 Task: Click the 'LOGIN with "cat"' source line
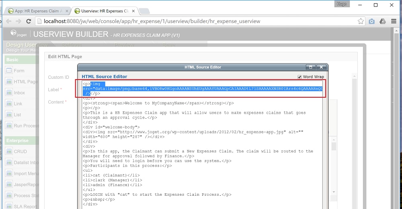[x=157, y=195]
